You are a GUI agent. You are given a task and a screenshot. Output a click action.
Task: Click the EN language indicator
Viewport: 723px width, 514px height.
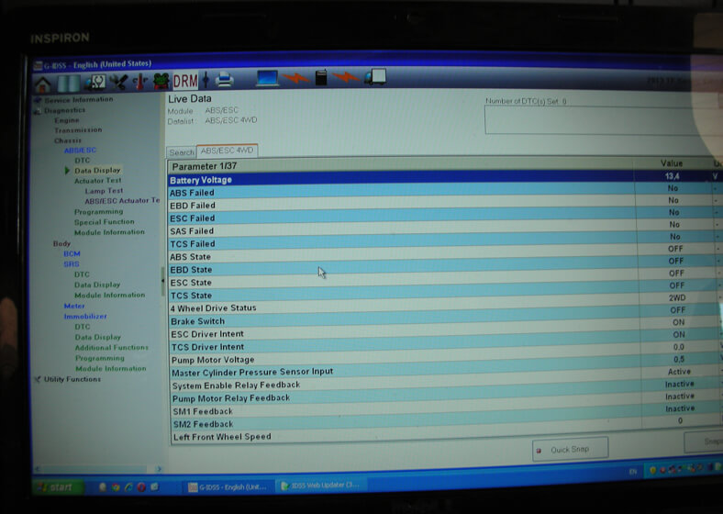pyautogui.click(x=633, y=472)
